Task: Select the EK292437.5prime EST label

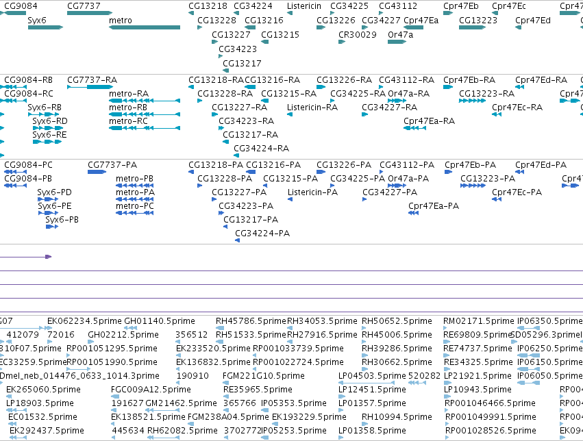Action: [47, 431]
